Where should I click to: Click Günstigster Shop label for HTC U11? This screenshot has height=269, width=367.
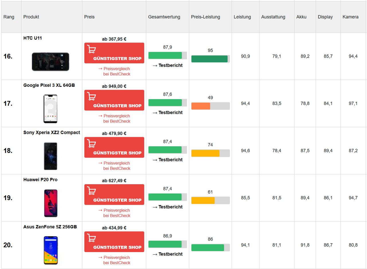click(117, 58)
